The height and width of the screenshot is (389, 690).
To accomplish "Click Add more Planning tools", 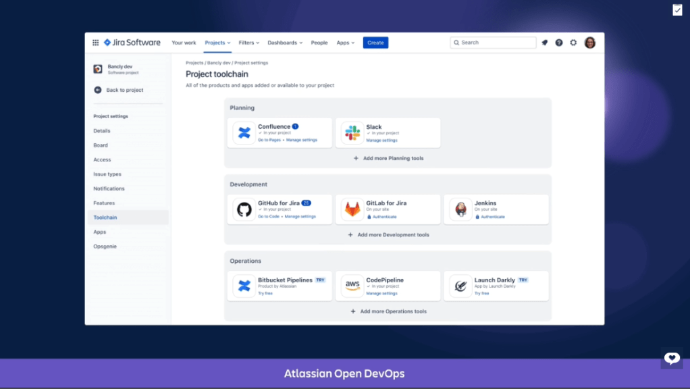I will tap(388, 158).
